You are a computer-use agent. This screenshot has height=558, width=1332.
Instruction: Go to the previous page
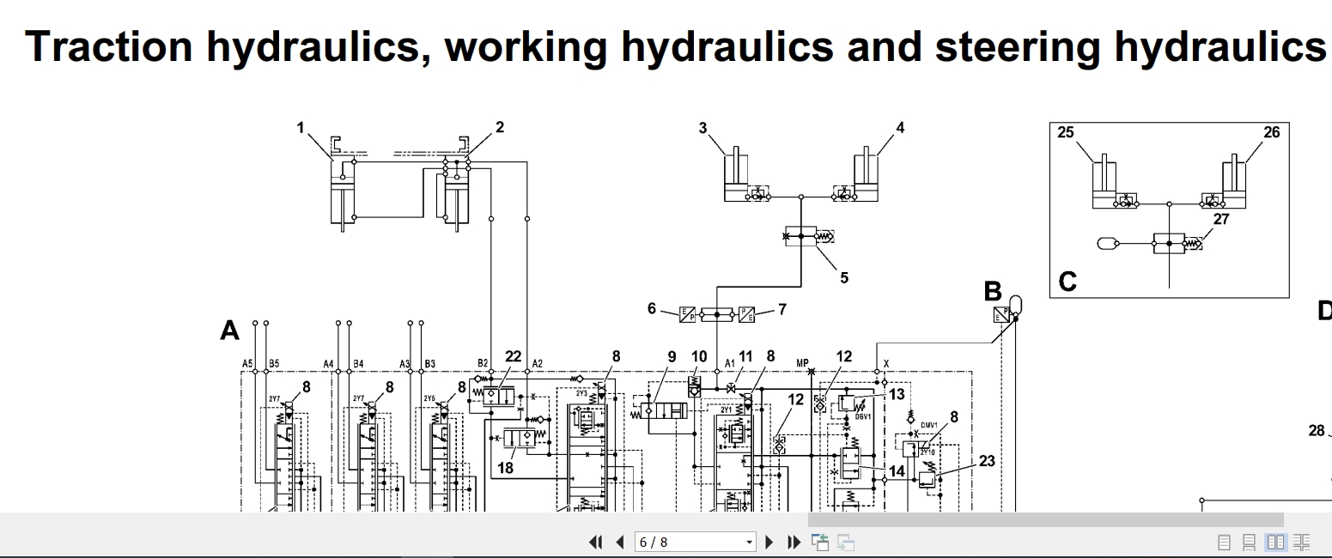(619, 542)
